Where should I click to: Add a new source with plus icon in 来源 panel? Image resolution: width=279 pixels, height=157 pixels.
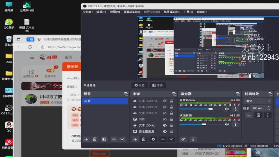135,139
